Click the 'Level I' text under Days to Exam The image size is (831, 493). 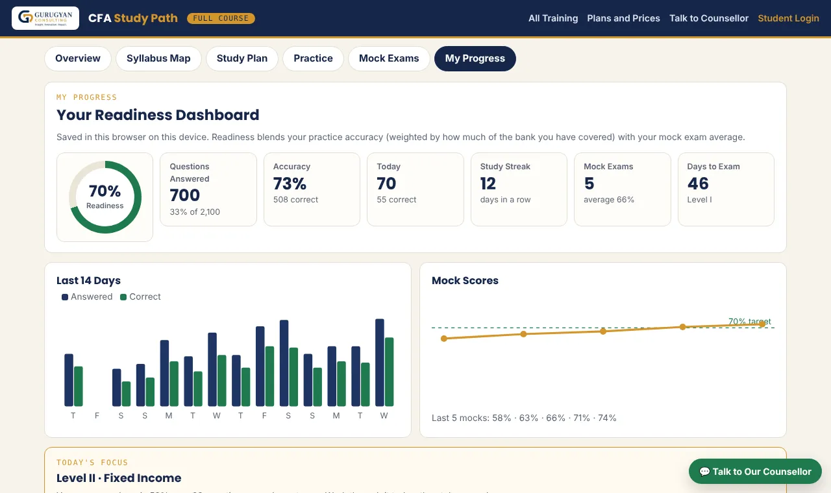(700, 199)
